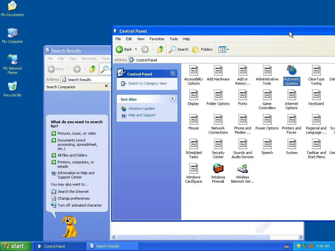Viewport: 335px width, 251px height.
Task: Open Security Center applet
Action: point(218,149)
